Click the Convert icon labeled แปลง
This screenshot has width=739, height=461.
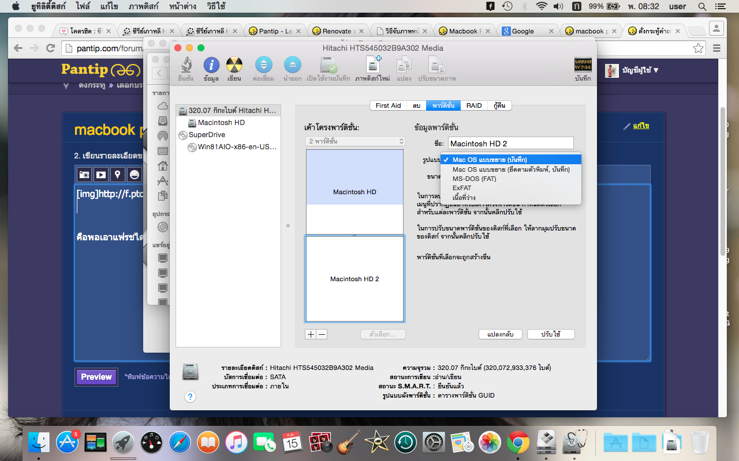click(x=404, y=65)
